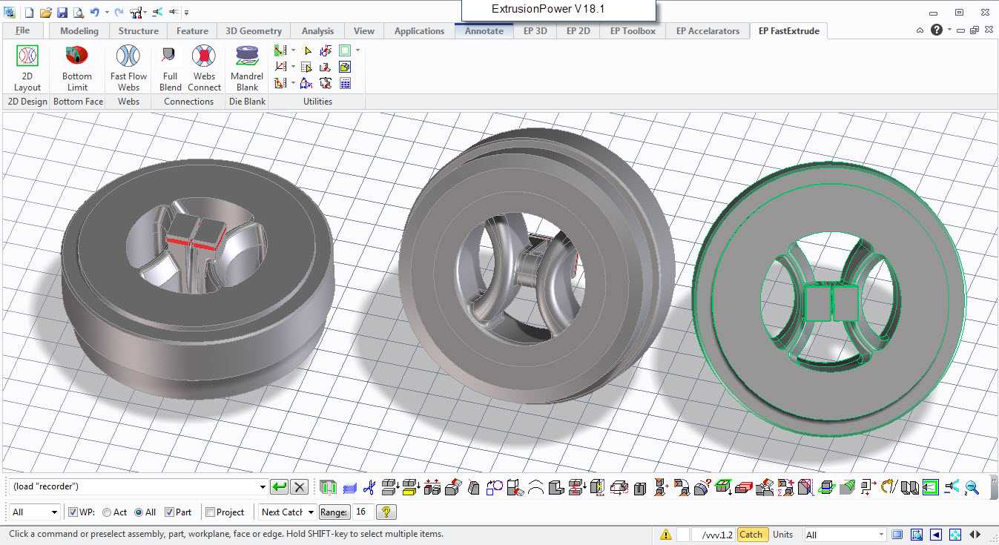The image size is (999, 545).
Task: Expand the command line history dropdown
Action: pos(263,487)
